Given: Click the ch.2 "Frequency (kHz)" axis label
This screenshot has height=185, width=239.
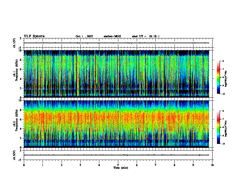Looking at the screenshot, I should click(x=17, y=120).
